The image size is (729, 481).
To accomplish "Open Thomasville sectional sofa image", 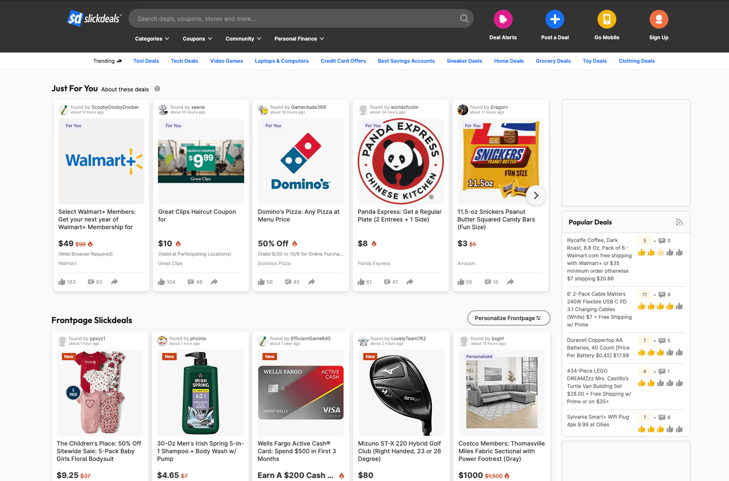I will point(502,393).
